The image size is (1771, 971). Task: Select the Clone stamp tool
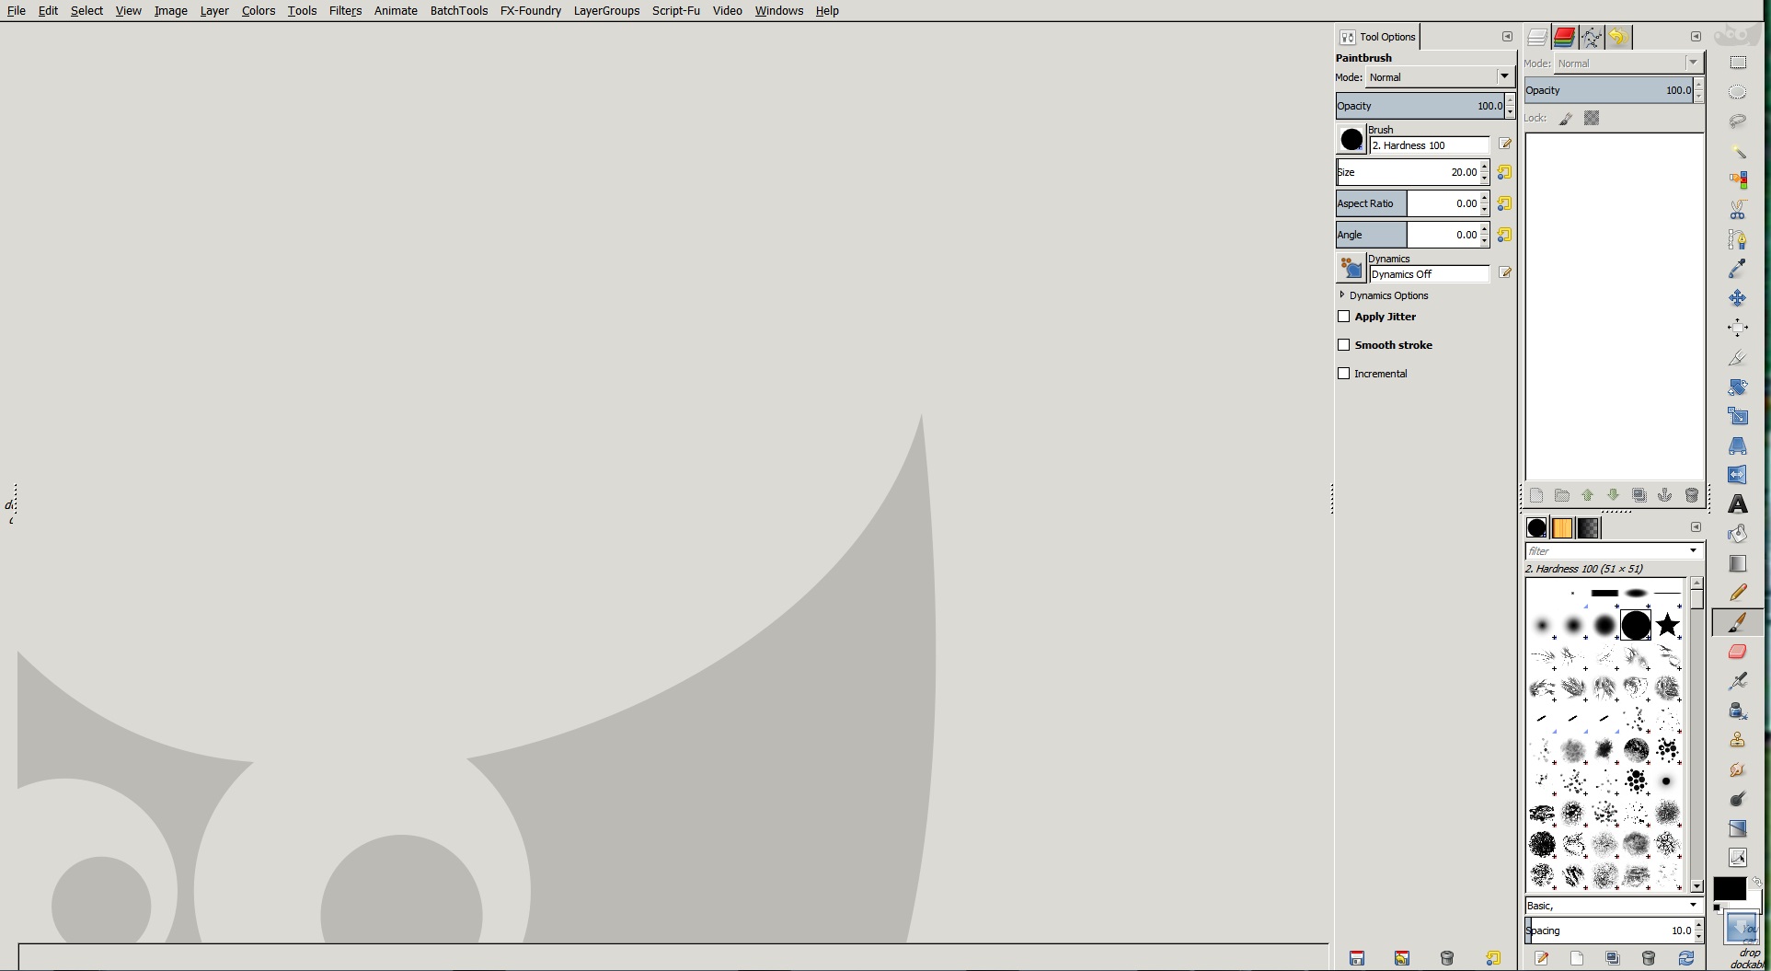pyautogui.click(x=1737, y=740)
